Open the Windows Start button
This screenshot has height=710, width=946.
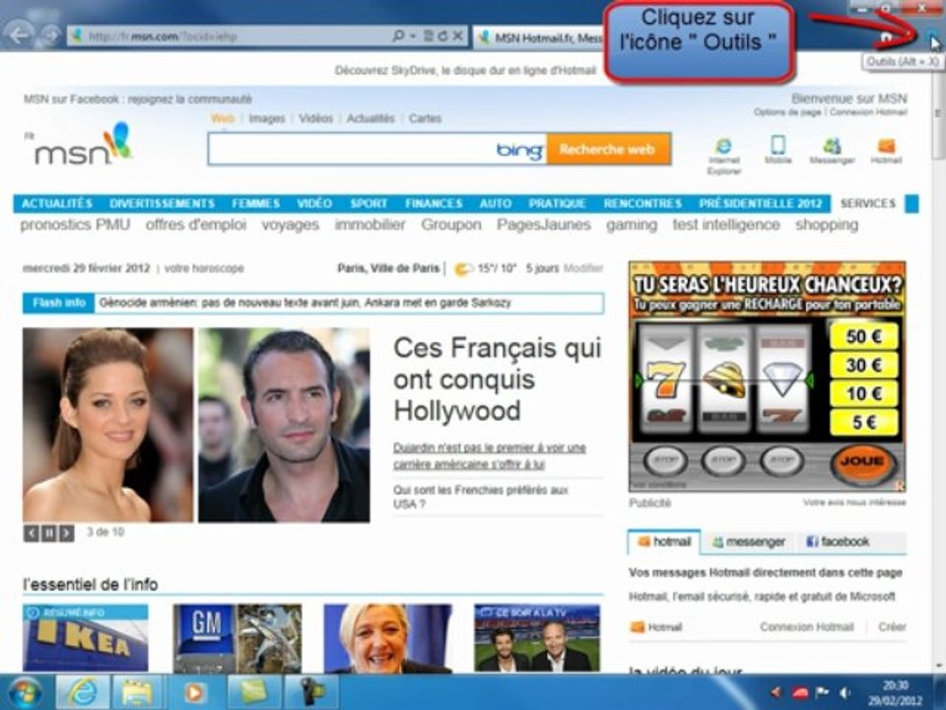pos(24,692)
